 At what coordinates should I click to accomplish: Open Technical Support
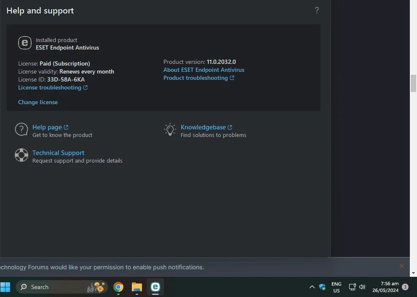58,153
